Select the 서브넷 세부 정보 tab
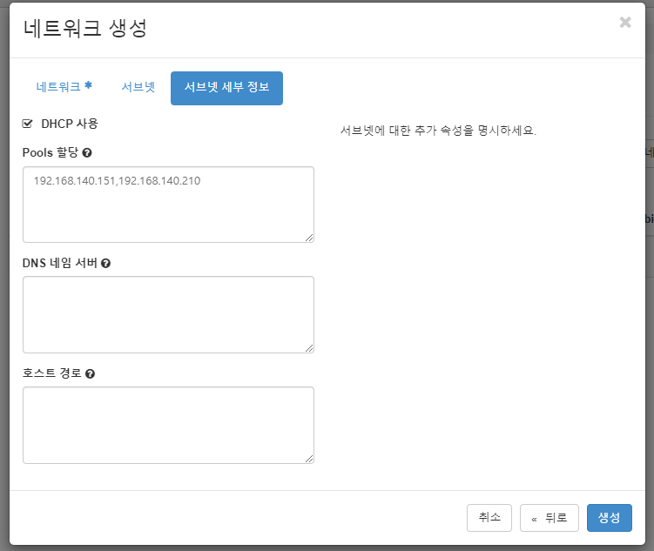Viewport: 654px width, 551px height. coord(226,88)
